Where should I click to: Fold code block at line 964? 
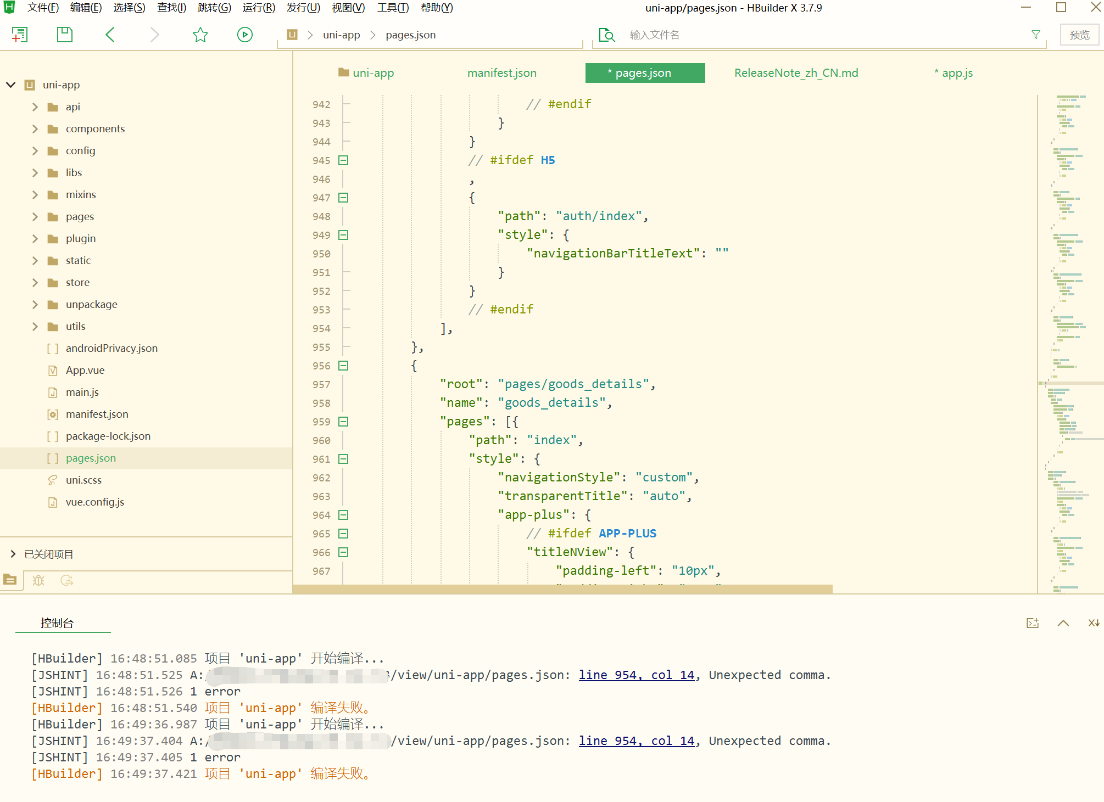343,515
